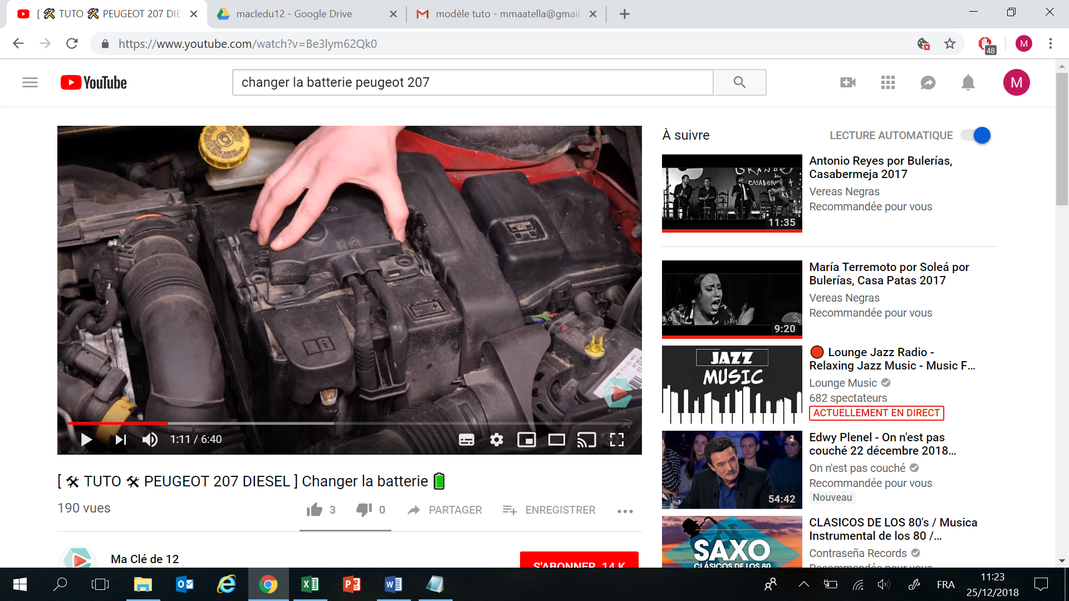Click the search magnifier button
The height and width of the screenshot is (601, 1069).
coord(739,82)
